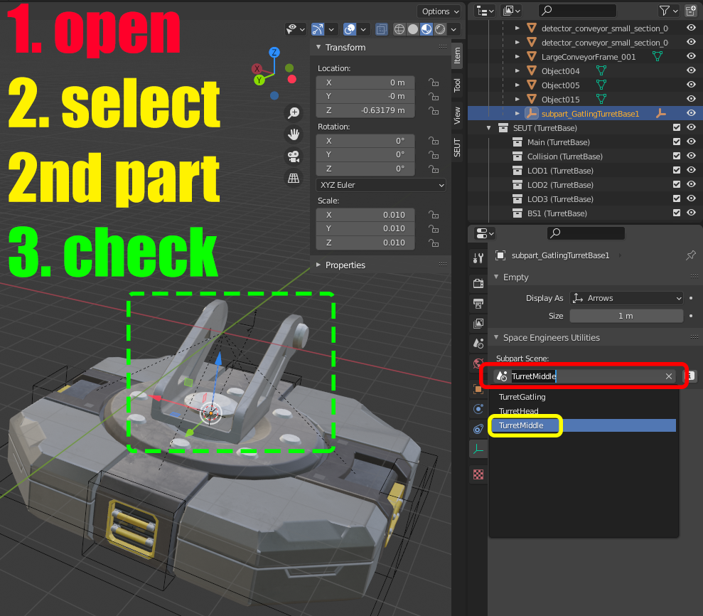
Task: Open the Object properties orange square icon
Action: [x=478, y=389]
